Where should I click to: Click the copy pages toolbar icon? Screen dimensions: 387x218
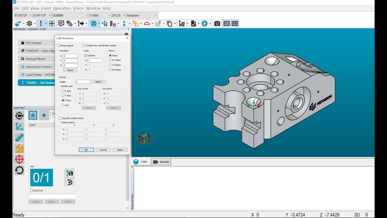(x=169, y=23)
